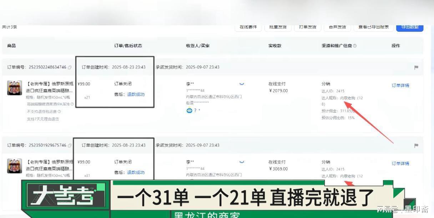Click the eye icon beside second buyer 李**
Image resolution: width=434 pixels, height=218 pixels.
(242, 162)
